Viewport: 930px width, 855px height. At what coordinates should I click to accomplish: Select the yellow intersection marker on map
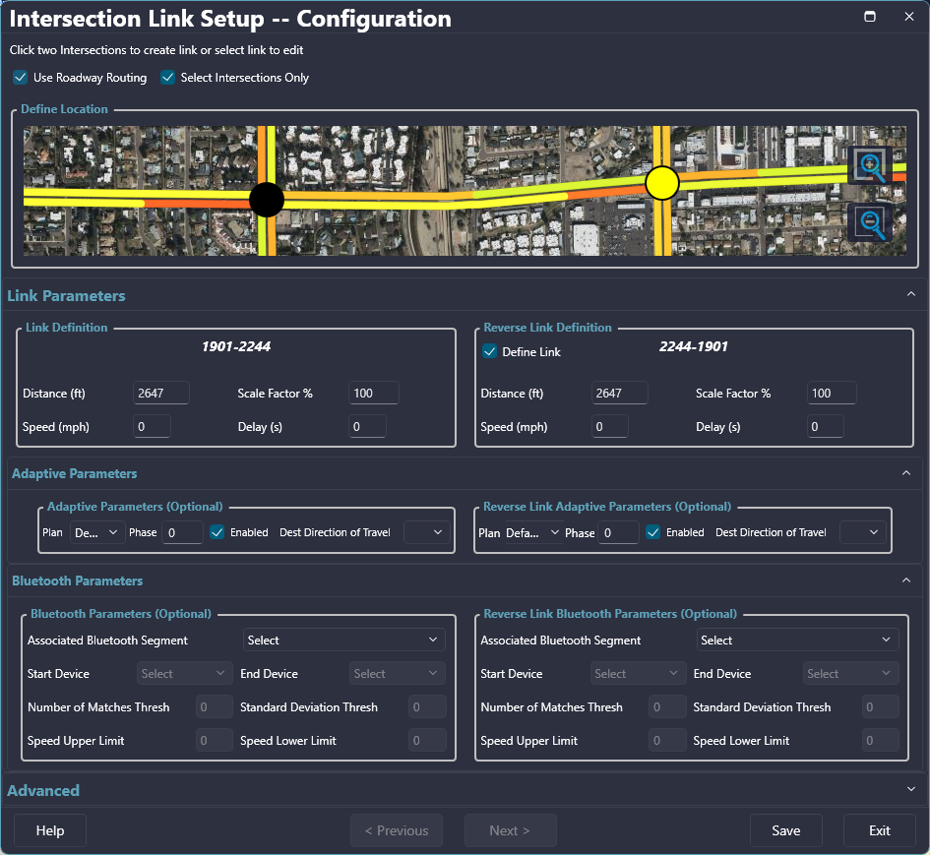coord(662,183)
